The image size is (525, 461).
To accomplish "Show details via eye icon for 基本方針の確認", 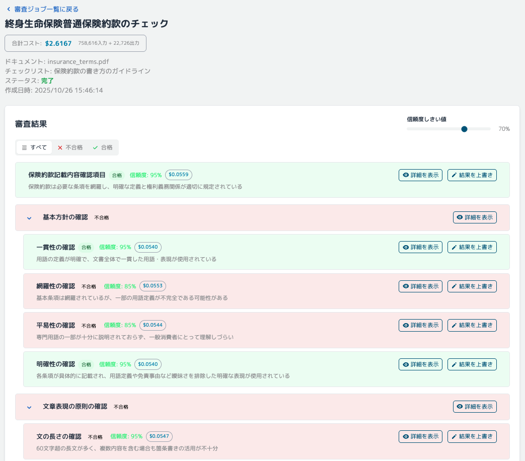I will (460, 217).
